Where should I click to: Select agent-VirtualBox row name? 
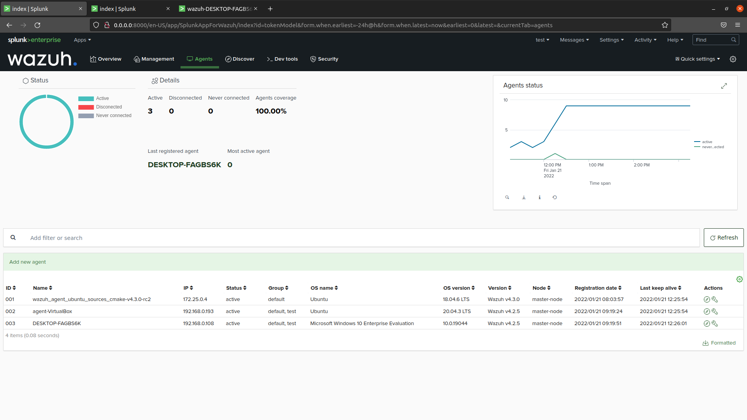[52, 311]
